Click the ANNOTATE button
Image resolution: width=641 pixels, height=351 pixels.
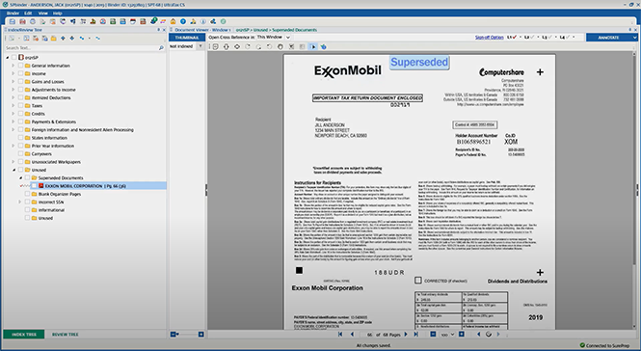[608, 38]
